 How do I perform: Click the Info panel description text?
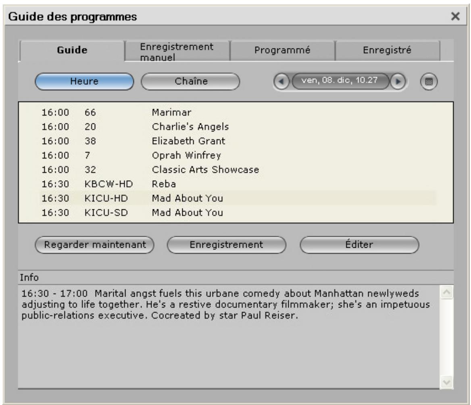tap(225, 304)
